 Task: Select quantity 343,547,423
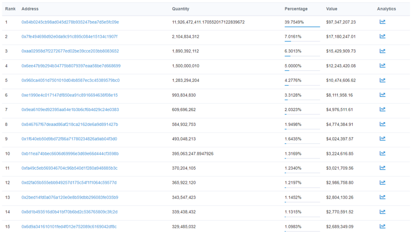(x=184, y=197)
